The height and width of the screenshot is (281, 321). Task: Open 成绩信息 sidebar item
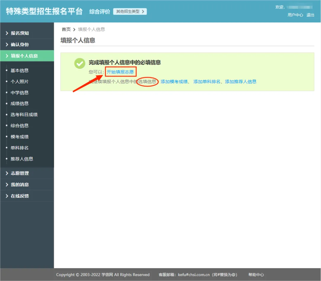coord(20,103)
